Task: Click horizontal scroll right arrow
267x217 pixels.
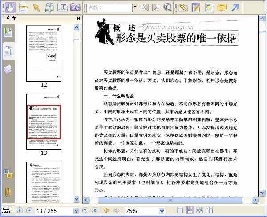Action: pos(255,200)
